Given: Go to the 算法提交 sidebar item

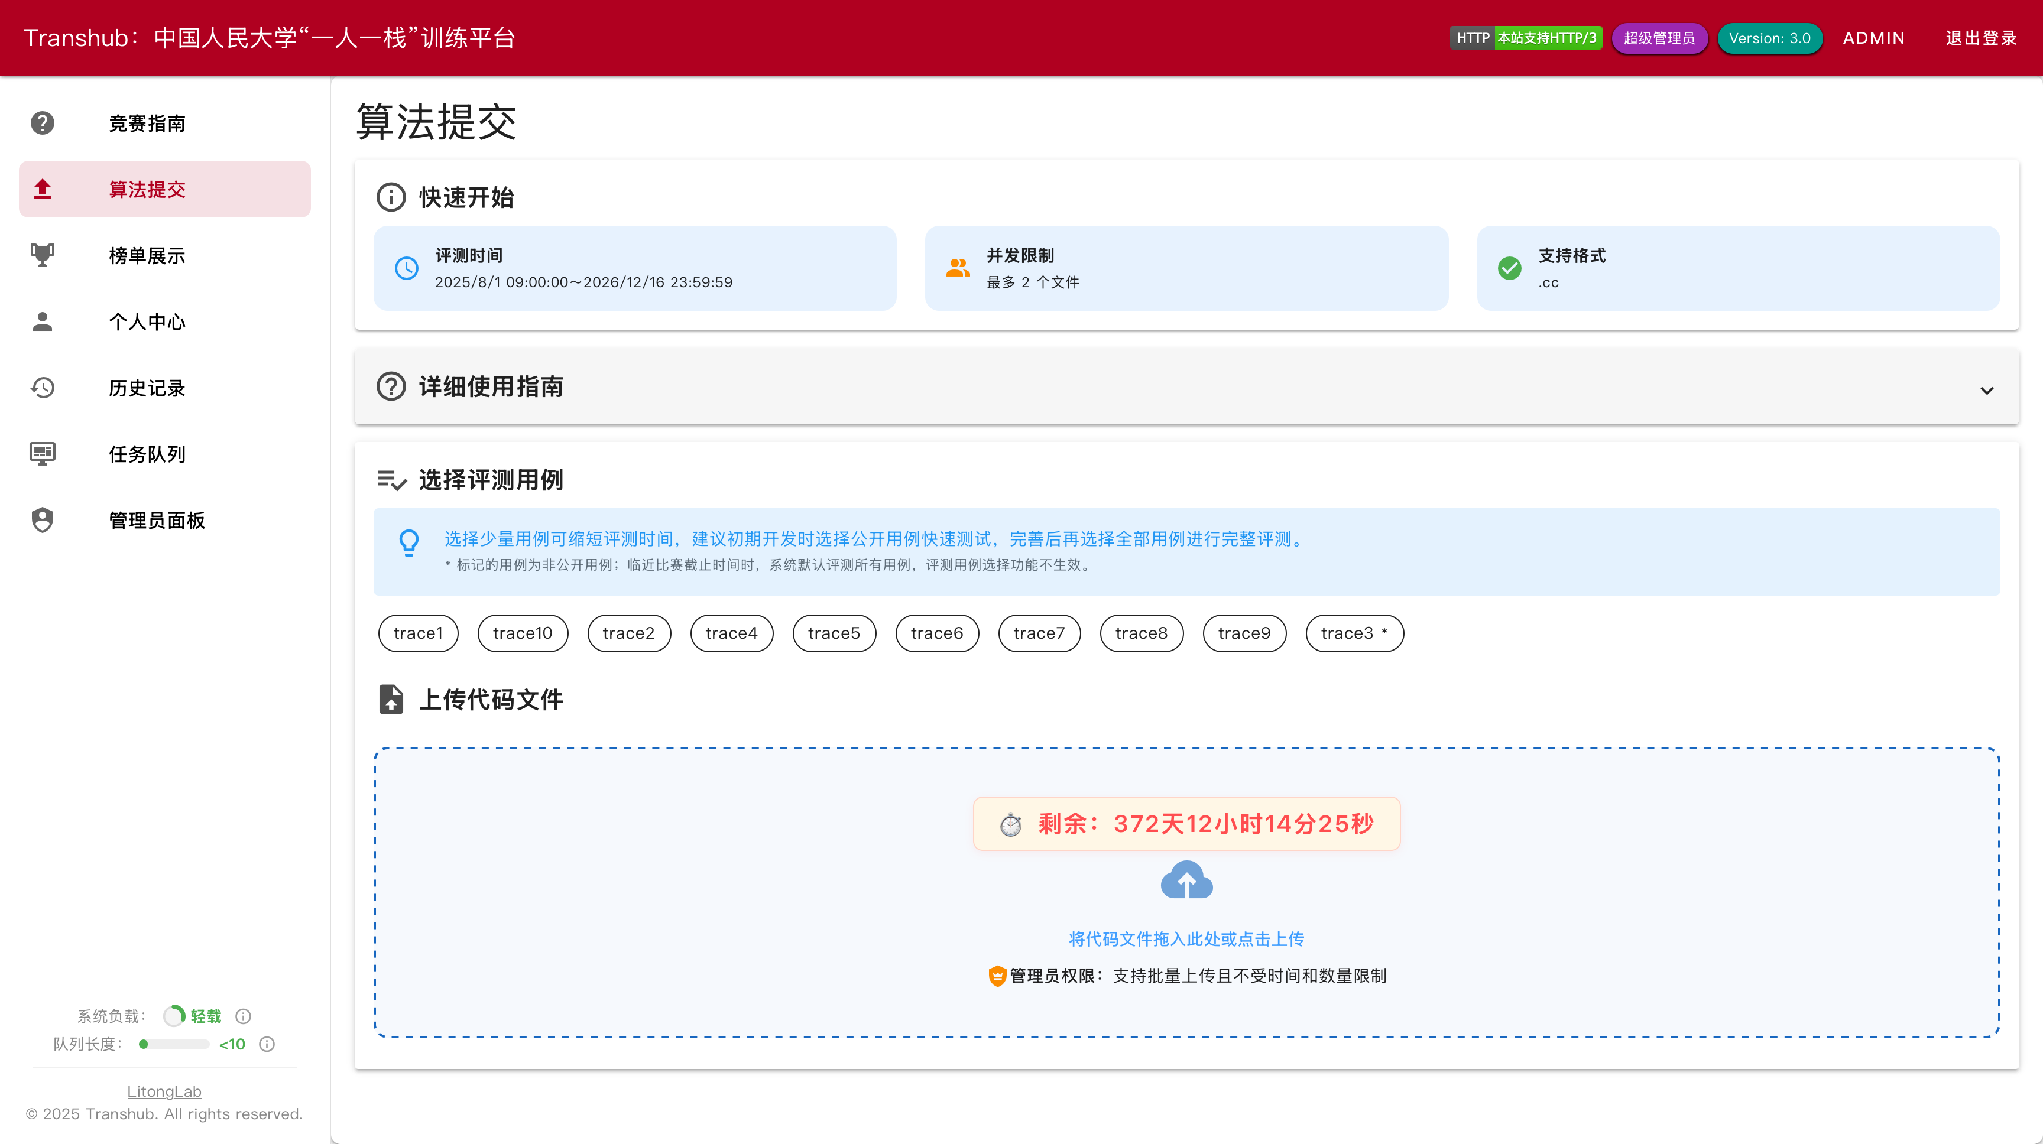Looking at the screenshot, I should 147,190.
